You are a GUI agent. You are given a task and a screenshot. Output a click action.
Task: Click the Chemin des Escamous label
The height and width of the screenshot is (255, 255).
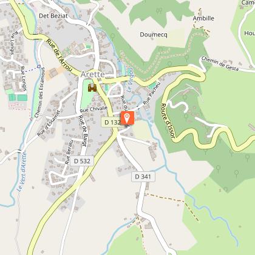39,92
